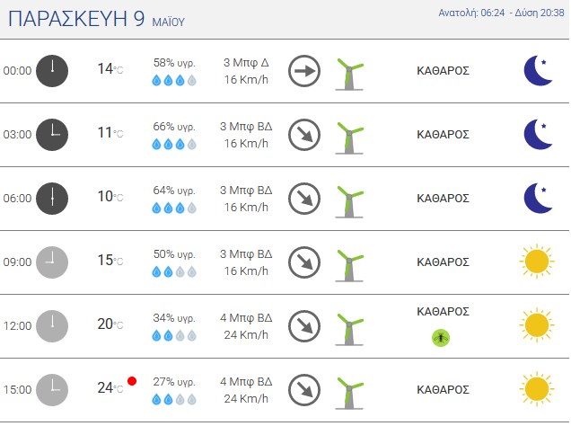Select the east wind arrow at 00:00
Image resolution: width=571 pixels, height=426 pixels.
coord(304,71)
